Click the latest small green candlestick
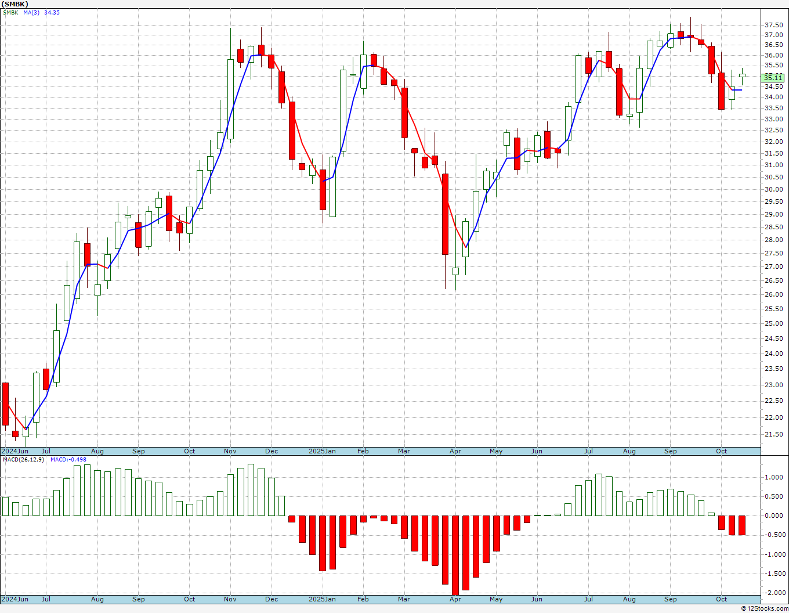 click(742, 75)
